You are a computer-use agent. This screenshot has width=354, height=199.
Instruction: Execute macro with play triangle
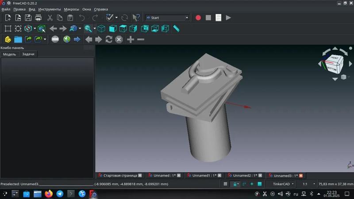pos(228,18)
